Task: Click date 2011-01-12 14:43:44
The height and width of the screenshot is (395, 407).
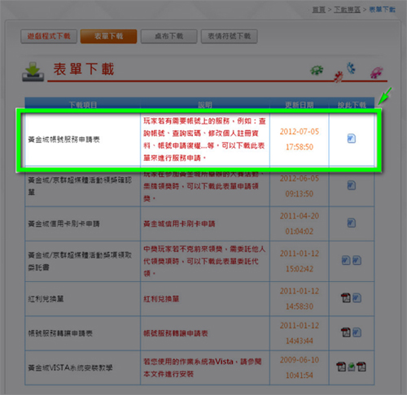Action: pyautogui.click(x=300, y=333)
